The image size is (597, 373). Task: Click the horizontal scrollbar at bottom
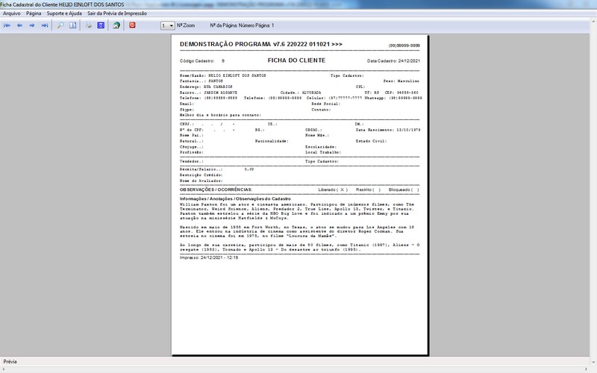tap(295, 369)
